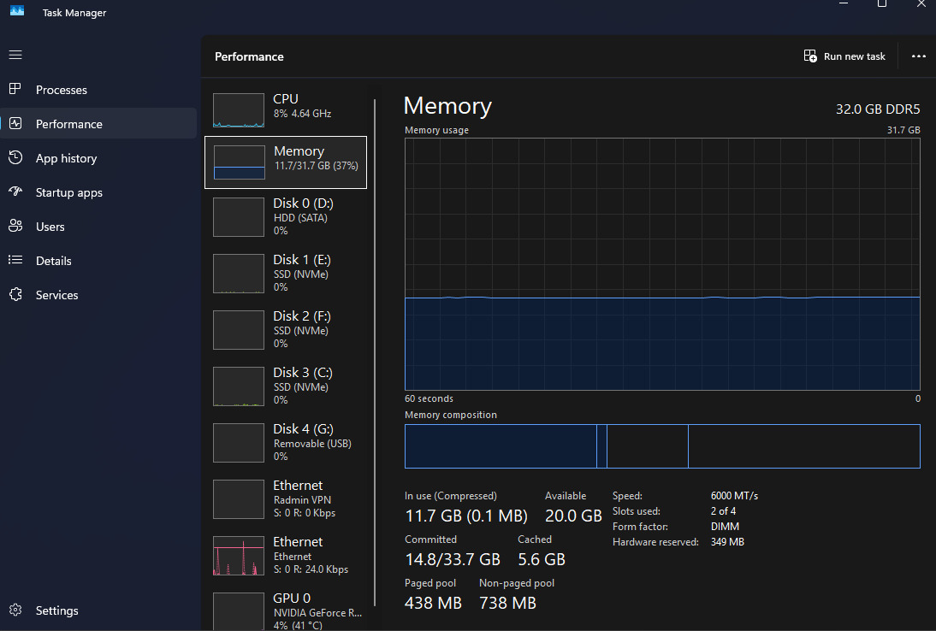Viewport: 936px width, 631px height.
Task: Click the Memory heading text
Action: [447, 106]
